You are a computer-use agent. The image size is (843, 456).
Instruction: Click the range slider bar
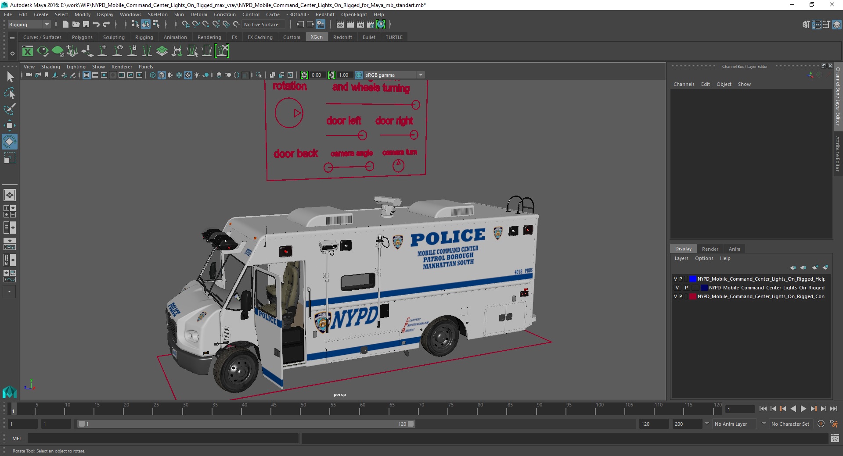[x=246, y=424]
